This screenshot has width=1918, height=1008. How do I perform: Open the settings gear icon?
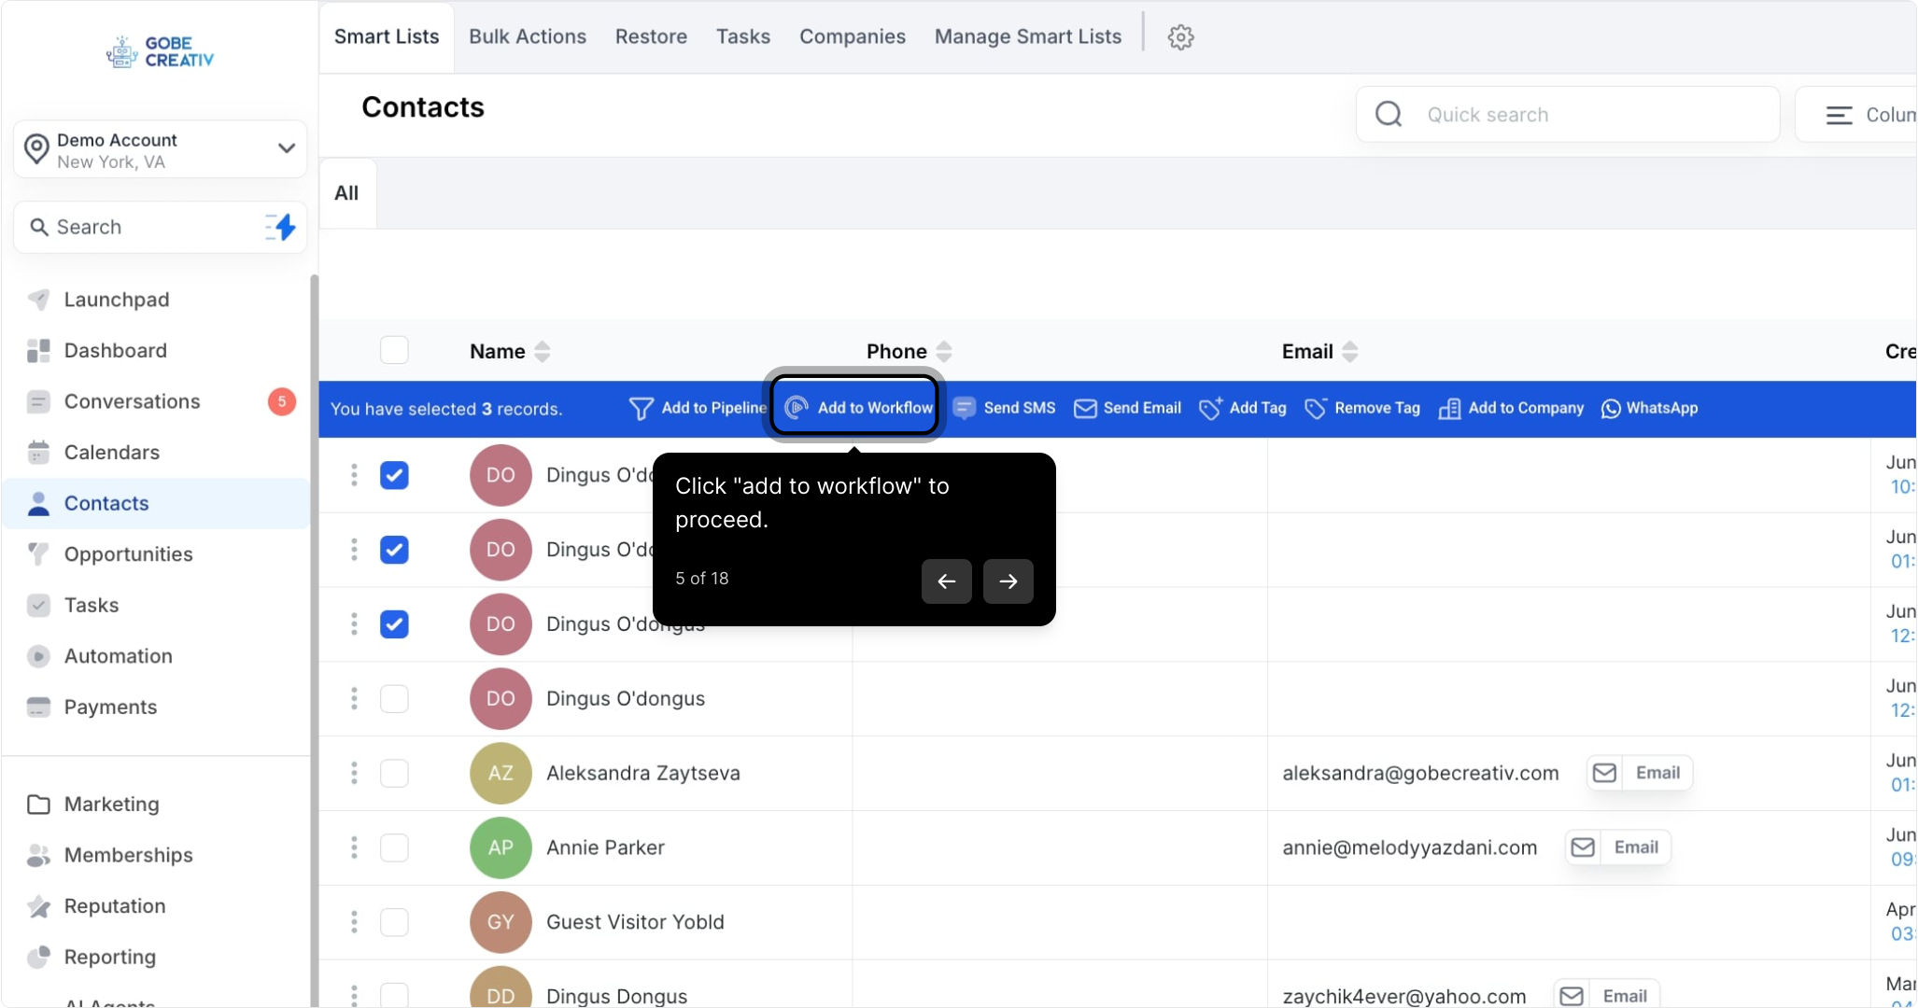1180,37
